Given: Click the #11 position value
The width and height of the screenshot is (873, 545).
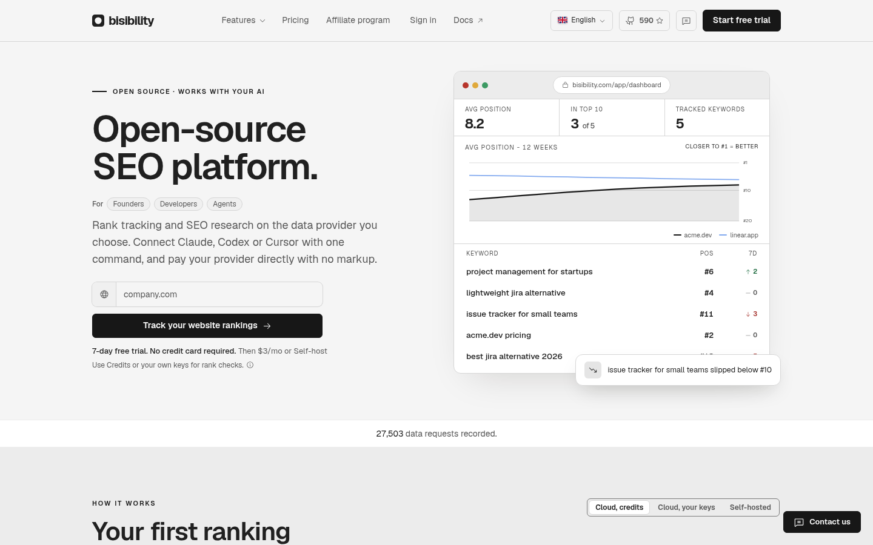Looking at the screenshot, I should point(706,314).
